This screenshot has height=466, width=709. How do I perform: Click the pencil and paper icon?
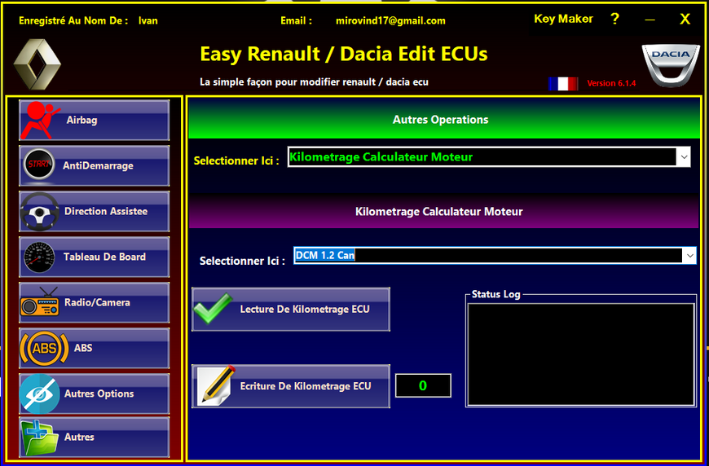point(217,385)
